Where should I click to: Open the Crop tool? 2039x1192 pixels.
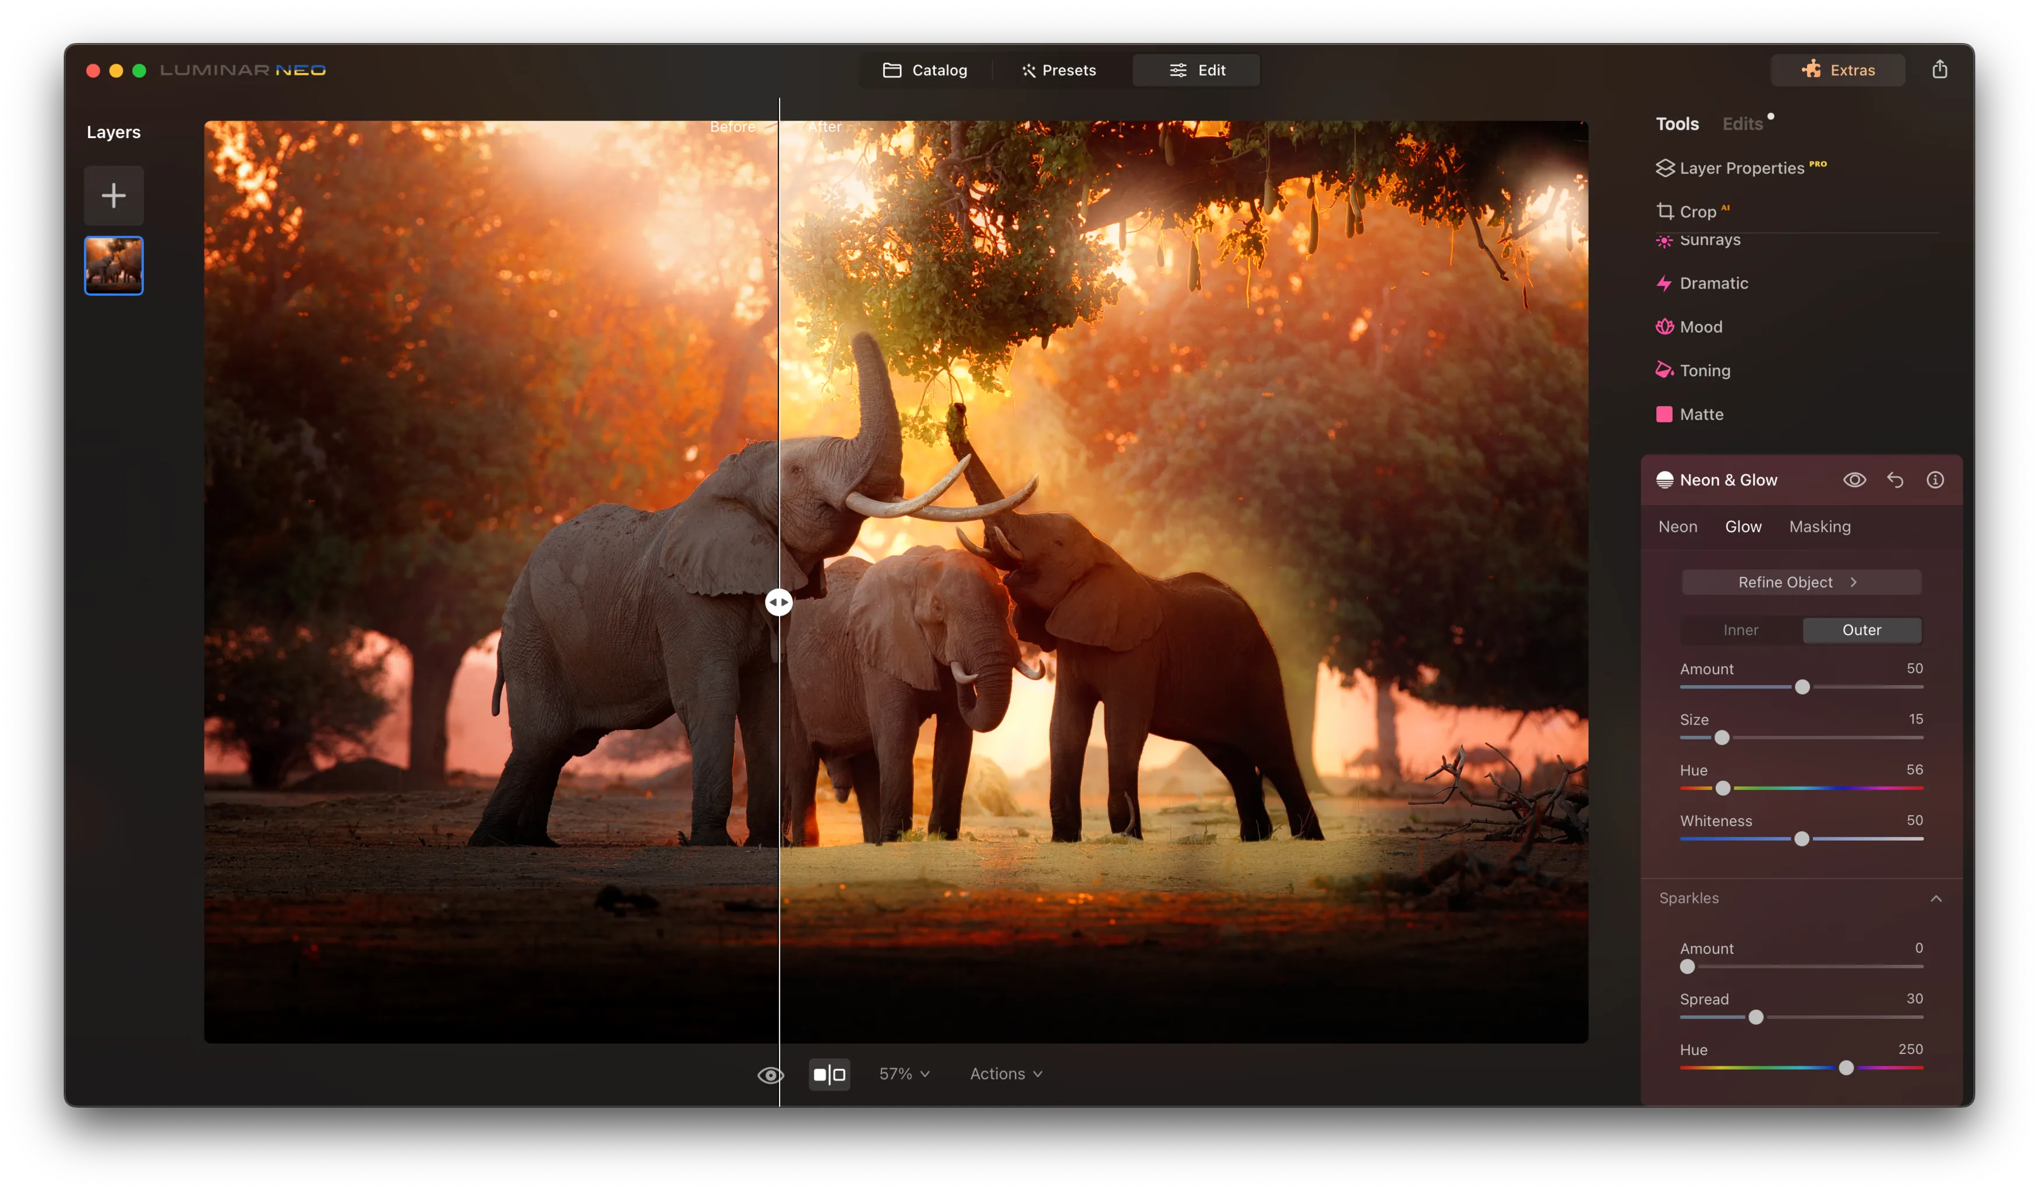click(x=1696, y=211)
